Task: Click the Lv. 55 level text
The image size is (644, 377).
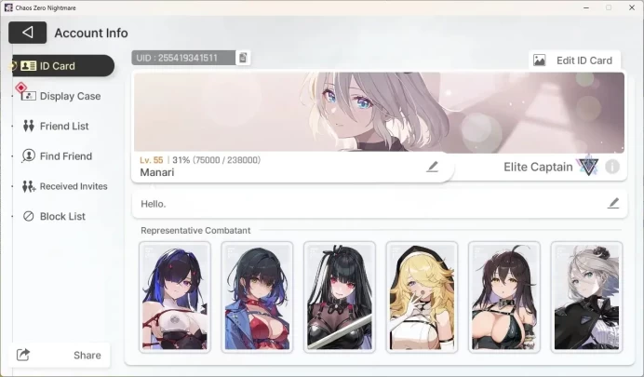Action: [151, 160]
